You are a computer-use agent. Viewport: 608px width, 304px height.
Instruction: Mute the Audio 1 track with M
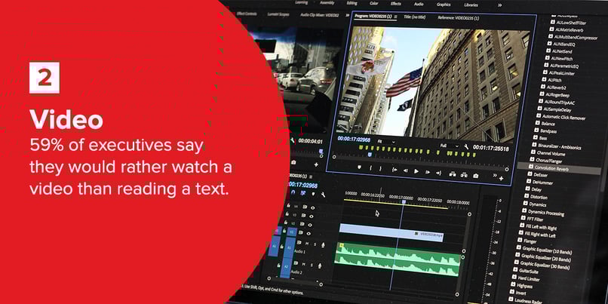(307, 244)
